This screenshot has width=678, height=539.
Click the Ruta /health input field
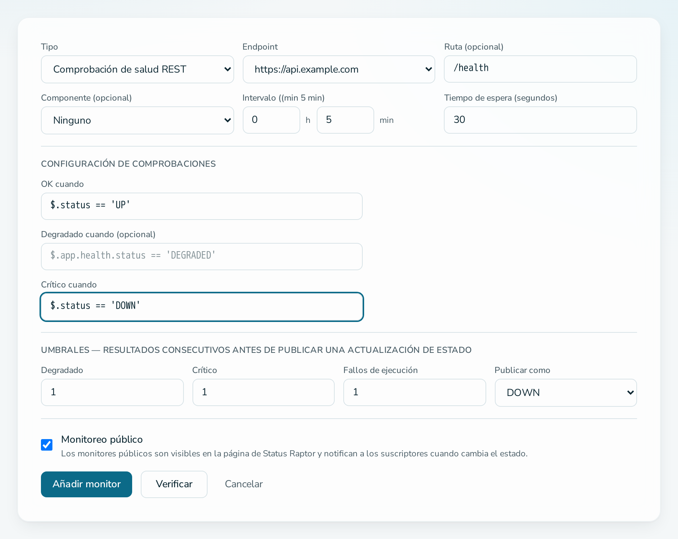click(x=540, y=69)
